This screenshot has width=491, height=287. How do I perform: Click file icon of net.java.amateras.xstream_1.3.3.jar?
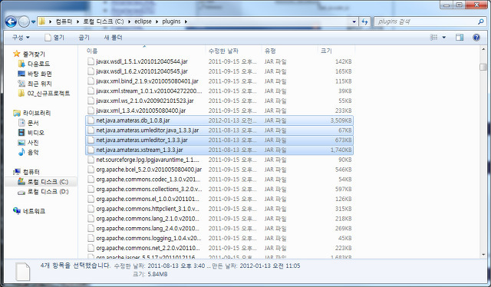91,150
